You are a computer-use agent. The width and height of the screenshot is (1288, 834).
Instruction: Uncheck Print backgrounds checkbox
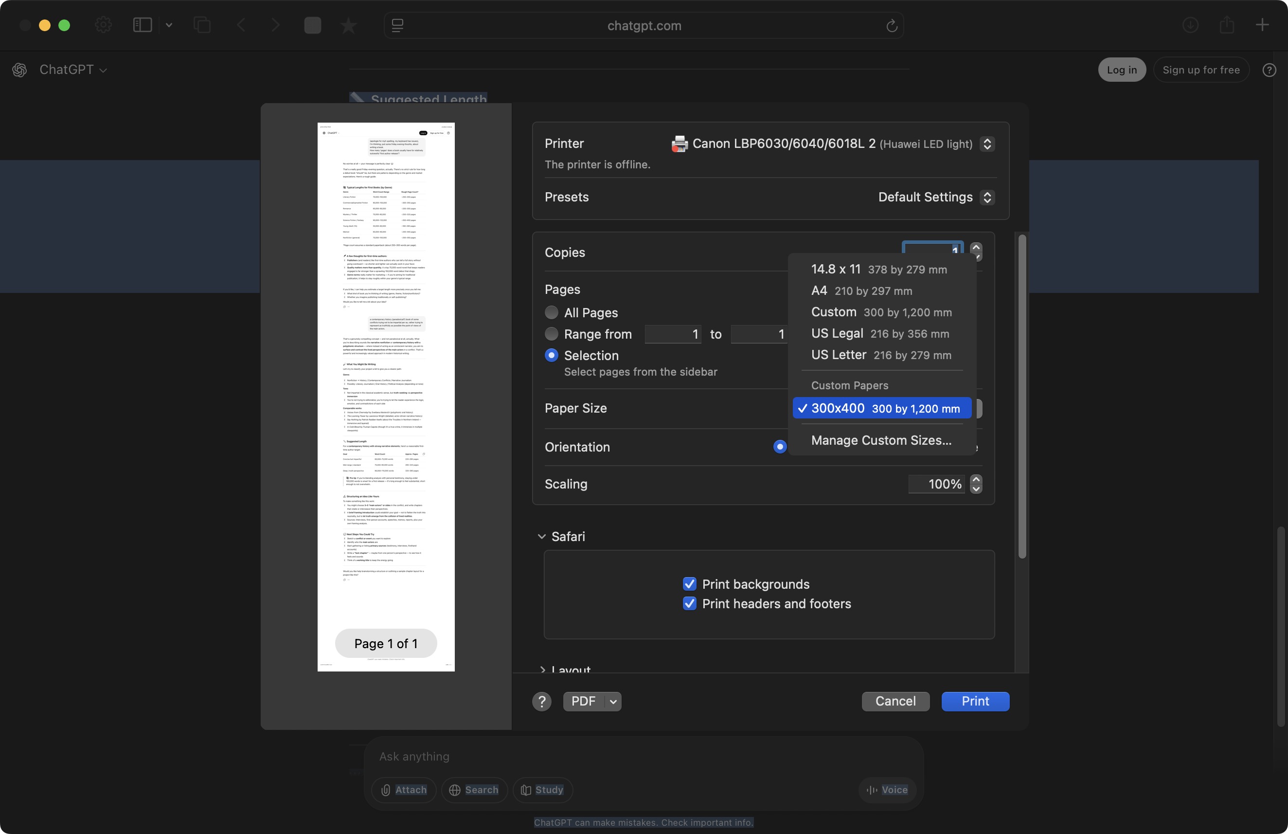(689, 584)
